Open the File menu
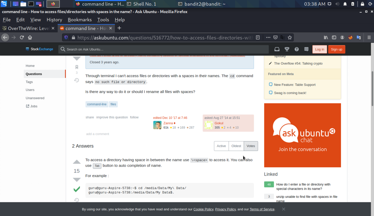This screenshot has width=374, height=216. 7,20
